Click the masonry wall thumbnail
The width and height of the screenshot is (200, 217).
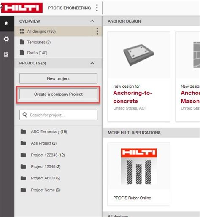(197, 55)
